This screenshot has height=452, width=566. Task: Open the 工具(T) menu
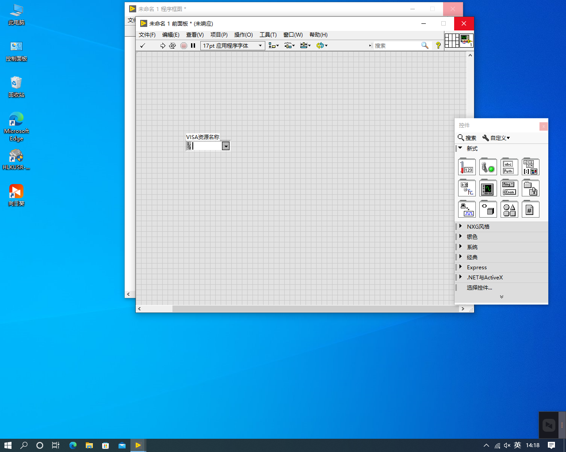pos(268,35)
